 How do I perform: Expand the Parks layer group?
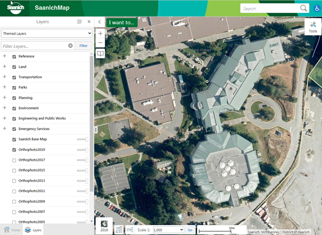5,87
